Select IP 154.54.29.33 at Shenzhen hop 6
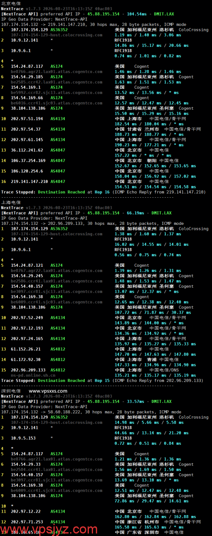212x536 pixels. click(25, 464)
